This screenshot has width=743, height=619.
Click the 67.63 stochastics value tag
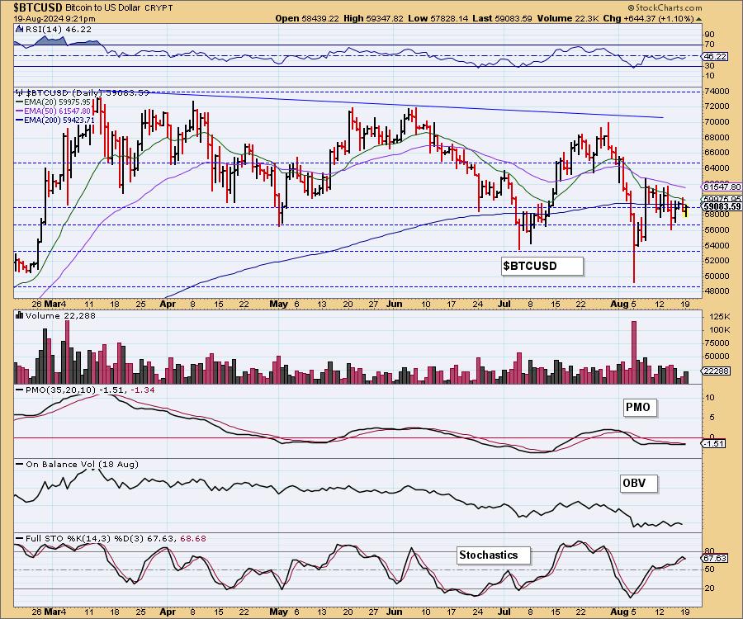tap(716, 559)
